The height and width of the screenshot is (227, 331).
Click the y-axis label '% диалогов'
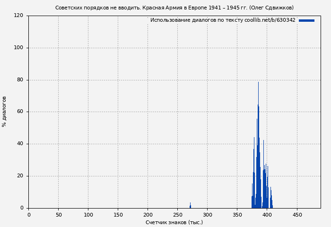tap(4, 112)
